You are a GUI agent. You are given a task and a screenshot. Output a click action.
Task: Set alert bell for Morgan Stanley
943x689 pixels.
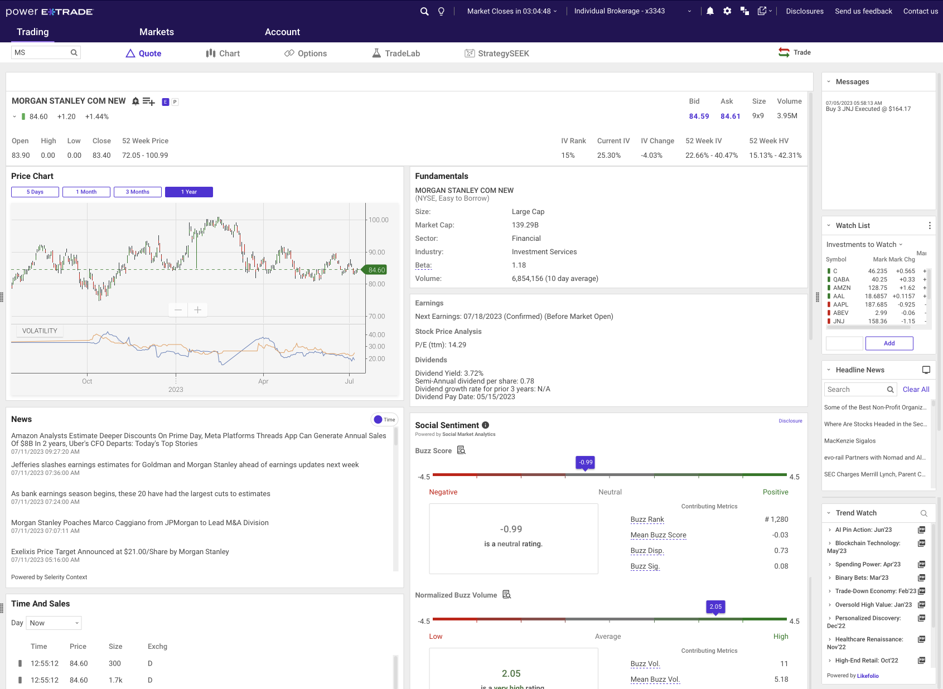(x=136, y=101)
